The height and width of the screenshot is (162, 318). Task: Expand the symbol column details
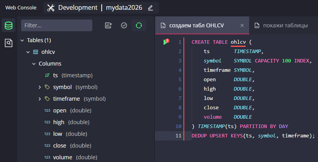[40, 87]
